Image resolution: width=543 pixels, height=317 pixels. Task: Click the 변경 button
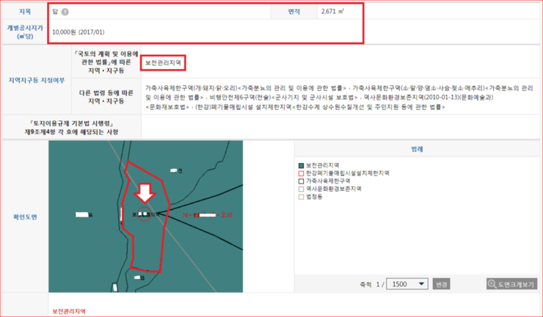[x=442, y=284]
